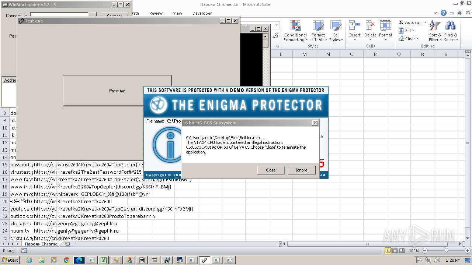This screenshot has height=265, width=472.
Task: Open File Explorer folder from taskbar
Action: click(42, 260)
